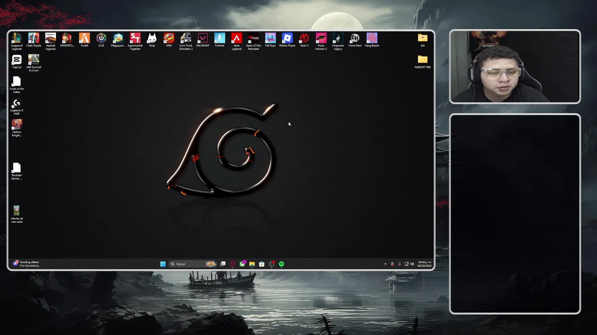The height and width of the screenshot is (335, 597).
Task: Open OBS Studio from the taskbar
Action: point(271,264)
